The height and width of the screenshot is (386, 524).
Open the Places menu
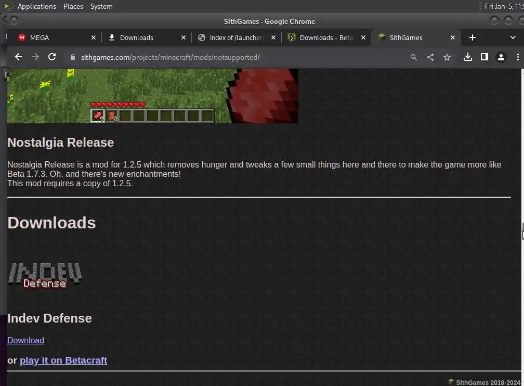73,6
